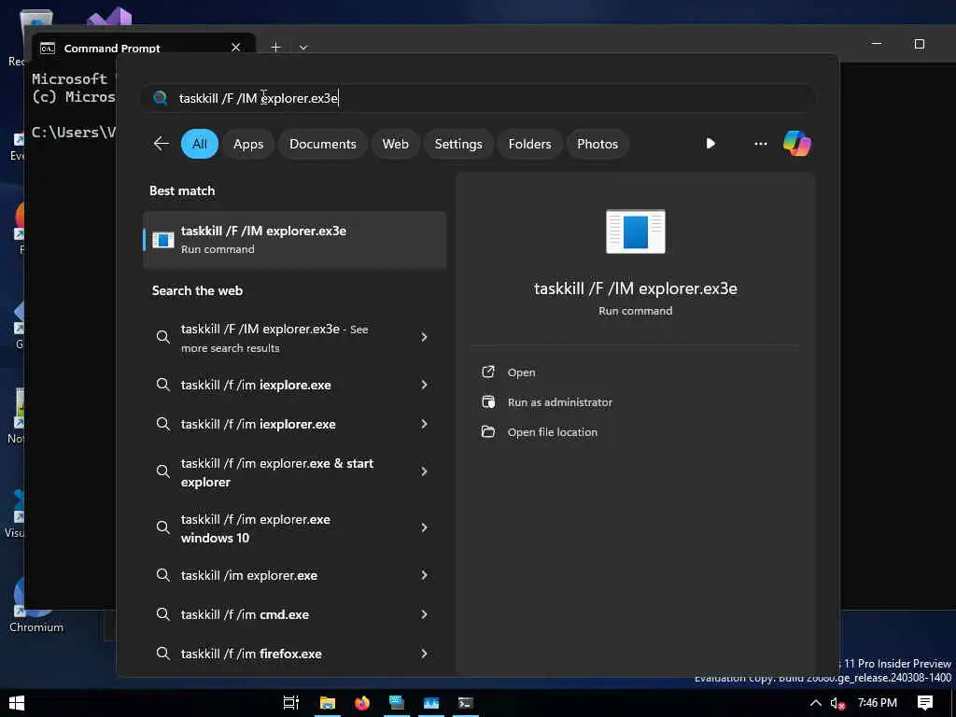Expand chevron for '& start explorer' suggestion

pyautogui.click(x=424, y=471)
